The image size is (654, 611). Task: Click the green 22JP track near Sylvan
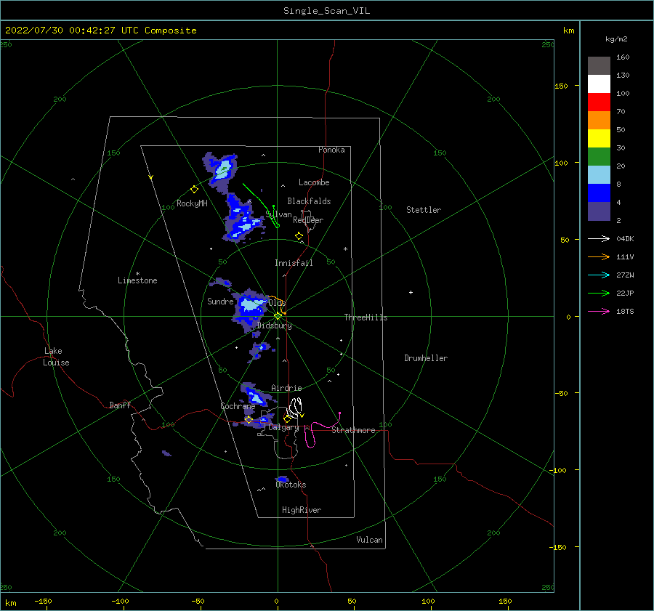point(261,205)
